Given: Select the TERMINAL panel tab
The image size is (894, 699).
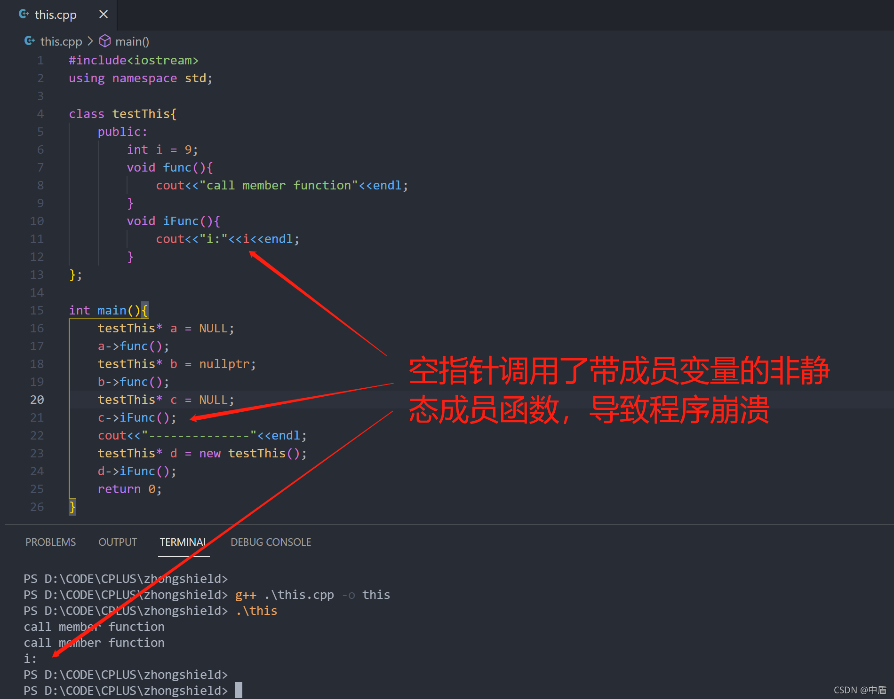Looking at the screenshot, I should [x=183, y=542].
